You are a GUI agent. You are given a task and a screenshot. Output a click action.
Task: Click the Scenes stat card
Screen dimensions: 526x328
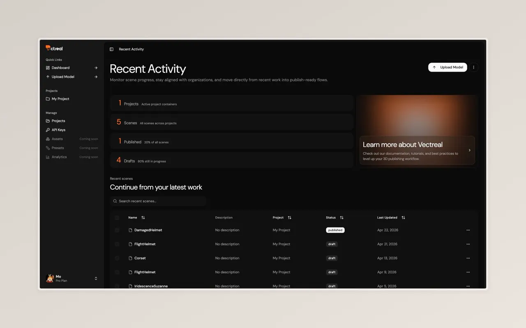pos(231,122)
